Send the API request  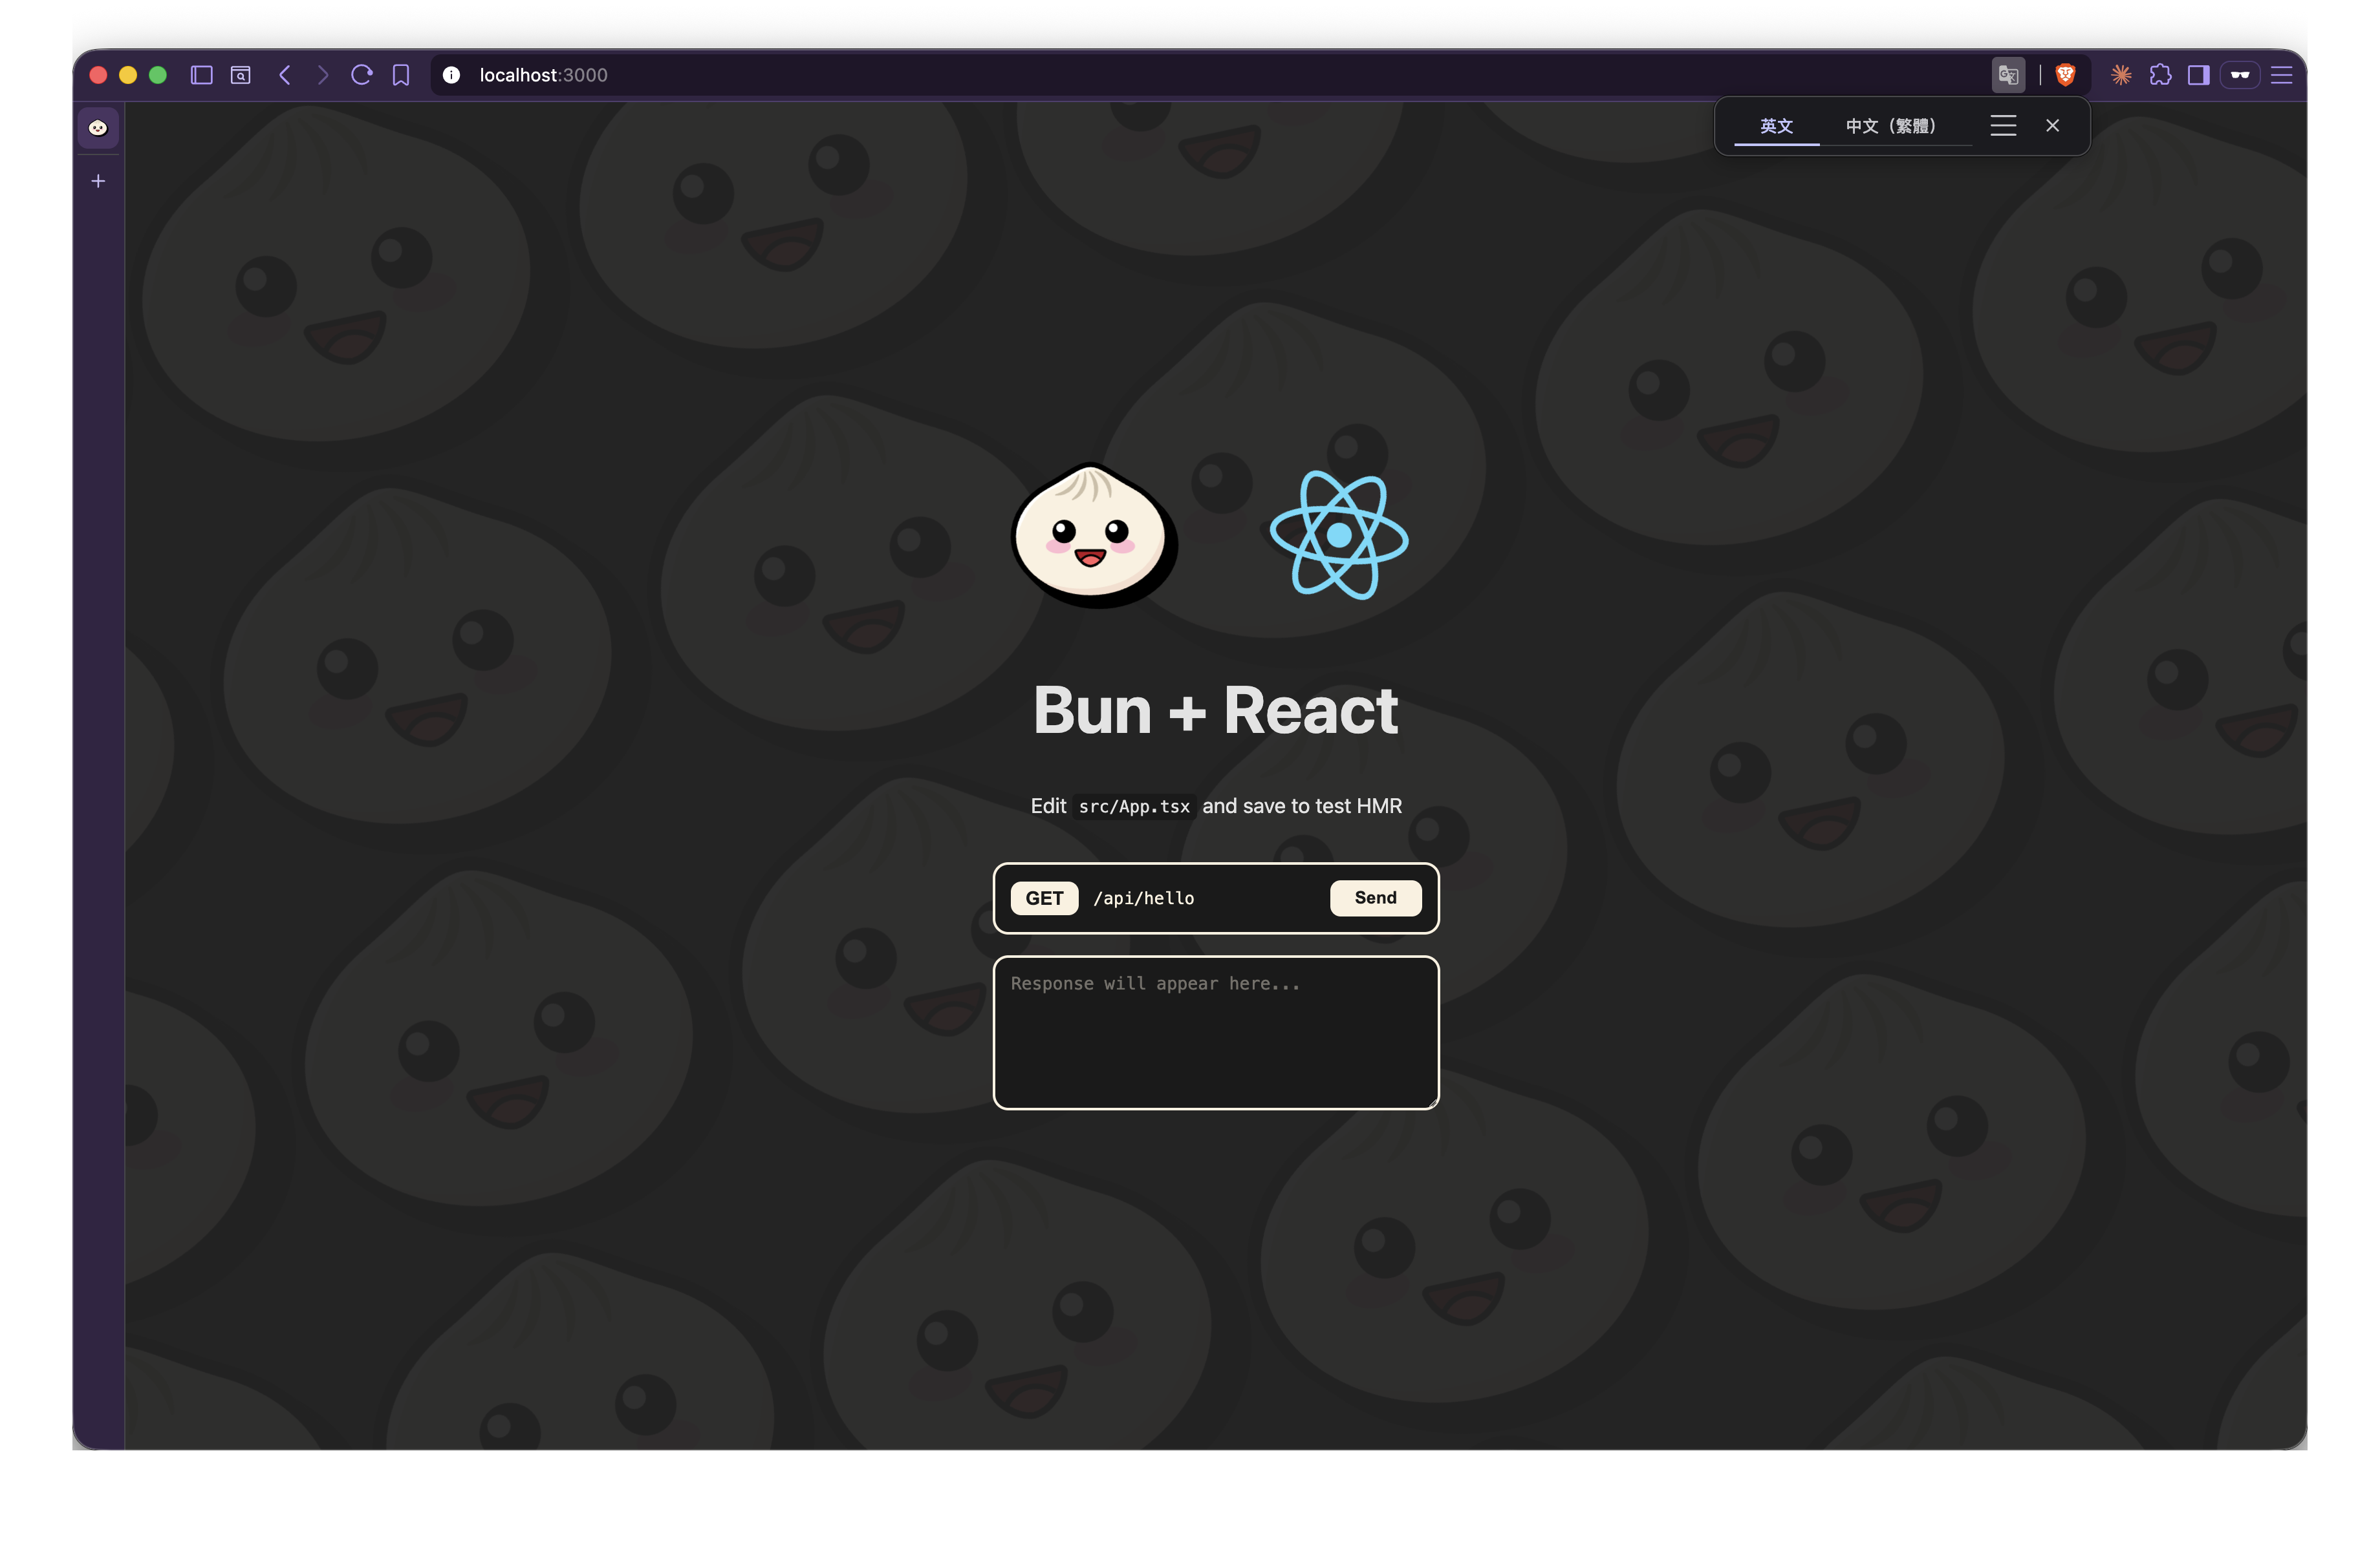click(1375, 898)
